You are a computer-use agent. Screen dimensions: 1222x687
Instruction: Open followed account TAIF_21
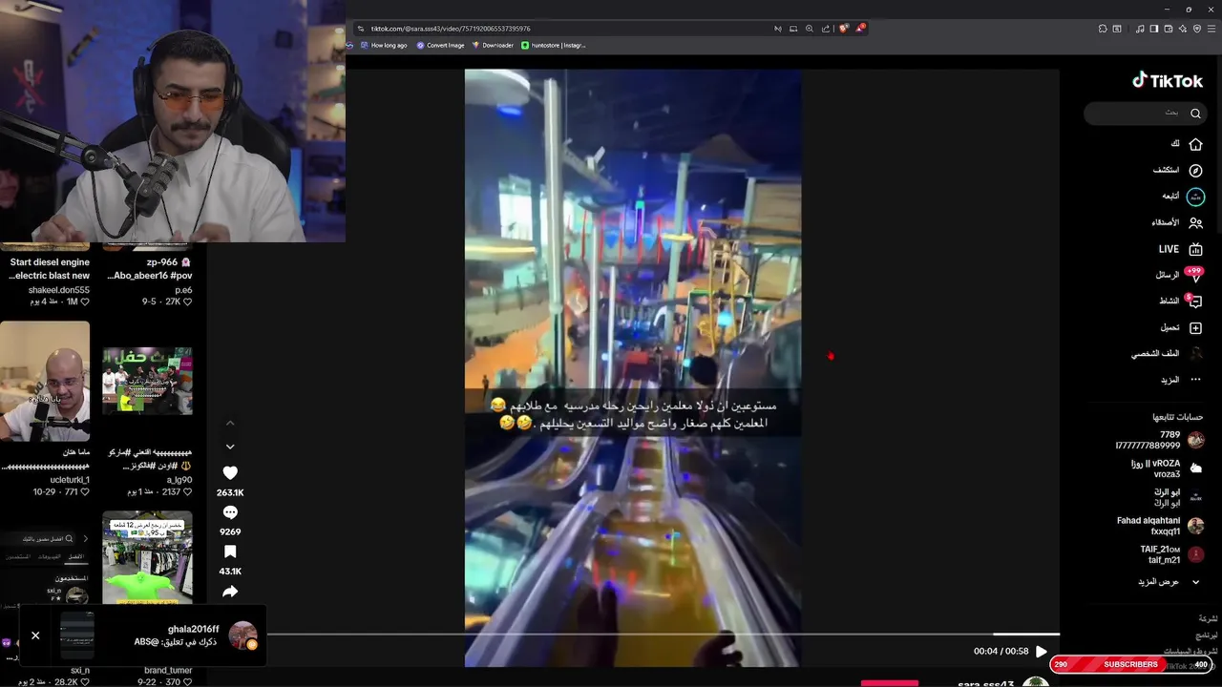click(1170, 554)
